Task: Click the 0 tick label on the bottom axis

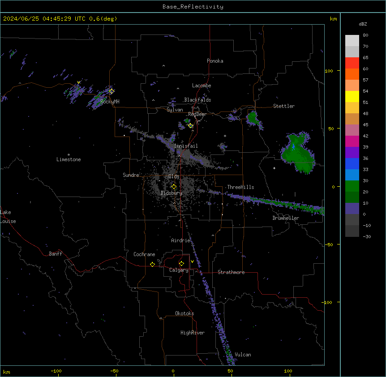Action: coord(173,371)
